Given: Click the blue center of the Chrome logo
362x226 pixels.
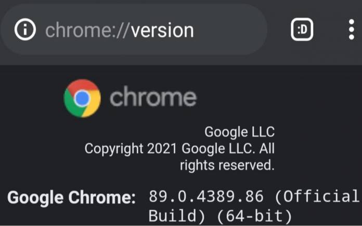Looking at the screenshot, I should [82, 99].
